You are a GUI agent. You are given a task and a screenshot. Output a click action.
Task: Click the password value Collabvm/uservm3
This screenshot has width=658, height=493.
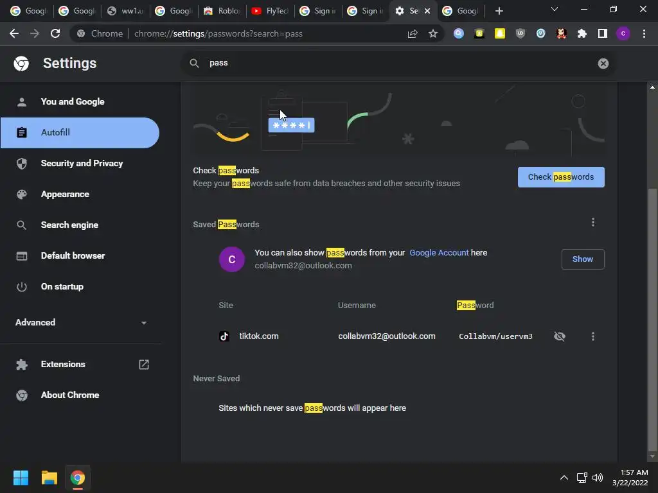(x=495, y=336)
